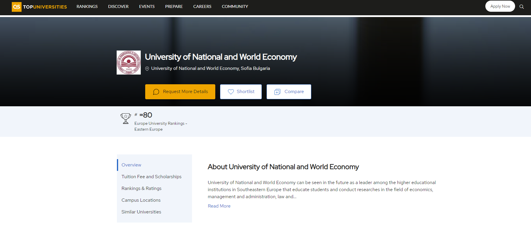This screenshot has height=229, width=531.
Task: Open the search magnifier icon
Action: tap(522, 6)
